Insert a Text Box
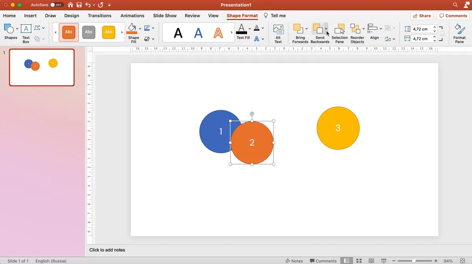 (26, 33)
